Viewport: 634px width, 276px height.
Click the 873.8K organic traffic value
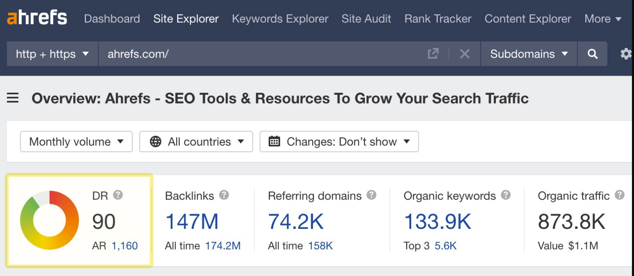pos(572,221)
